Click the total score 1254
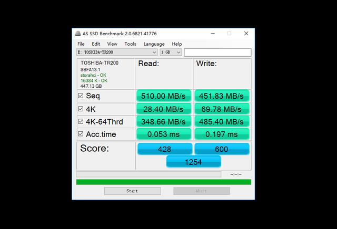337x229 pixels. pyautogui.click(x=193, y=162)
